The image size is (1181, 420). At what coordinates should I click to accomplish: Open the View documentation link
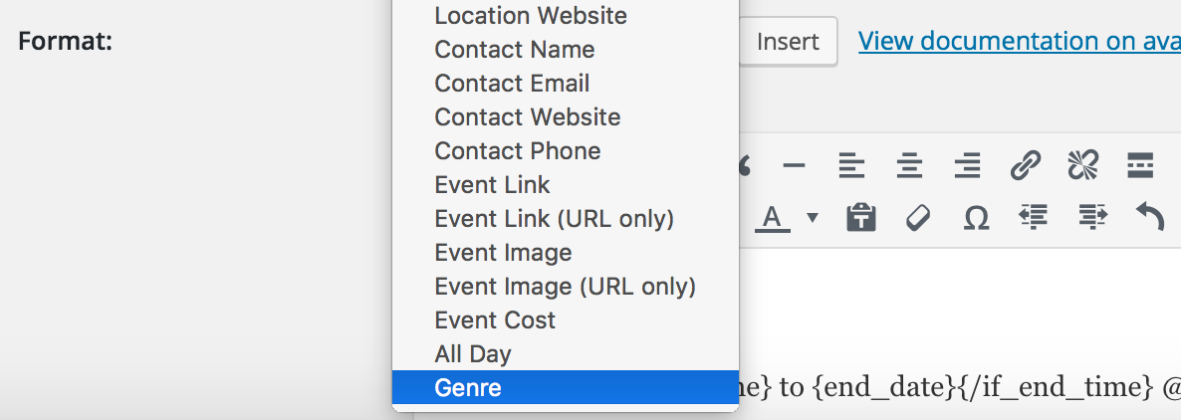[1019, 41]
